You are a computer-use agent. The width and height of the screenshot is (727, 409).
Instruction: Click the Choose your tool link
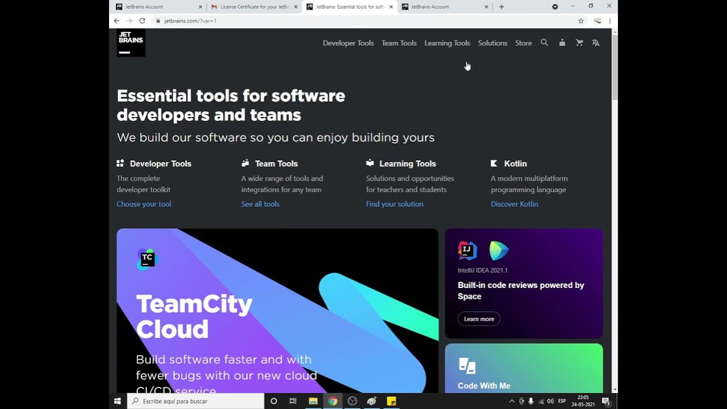(x=144, y=204)
